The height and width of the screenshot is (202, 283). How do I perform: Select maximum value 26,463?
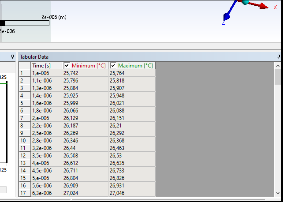click(x=132, y=148)
